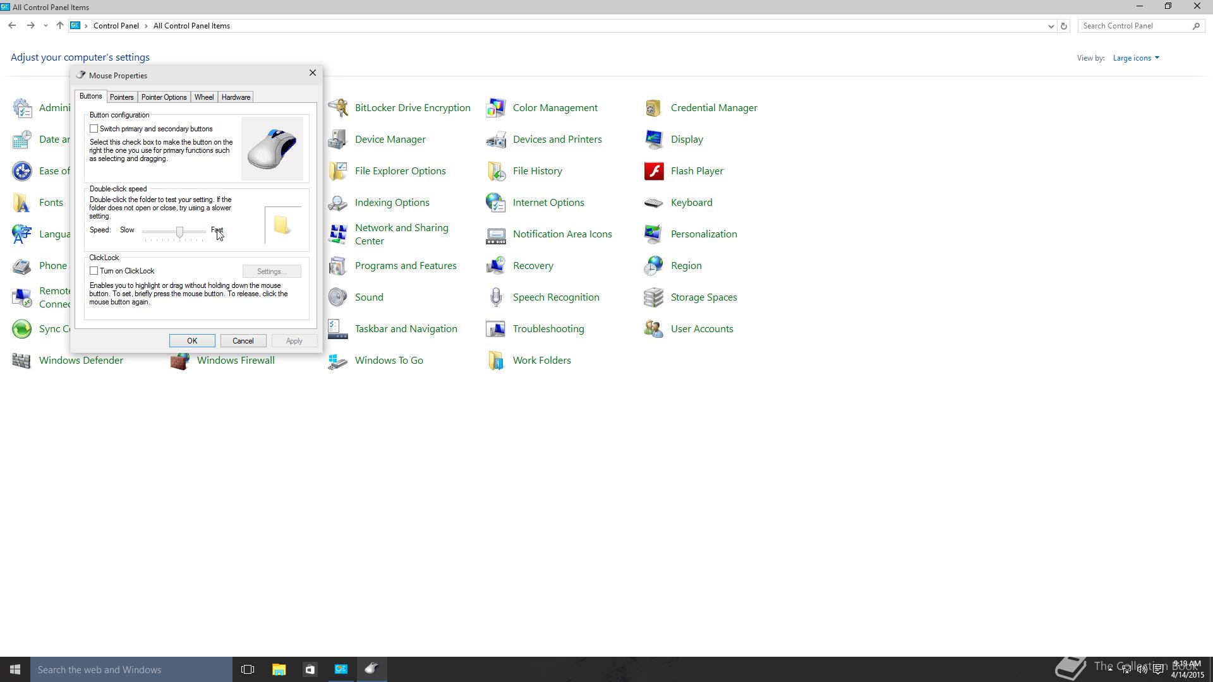Image resolution: width=1213 pixels, height=682 pixels.
Task: Open Color Management icon
Action: [496, 108]
